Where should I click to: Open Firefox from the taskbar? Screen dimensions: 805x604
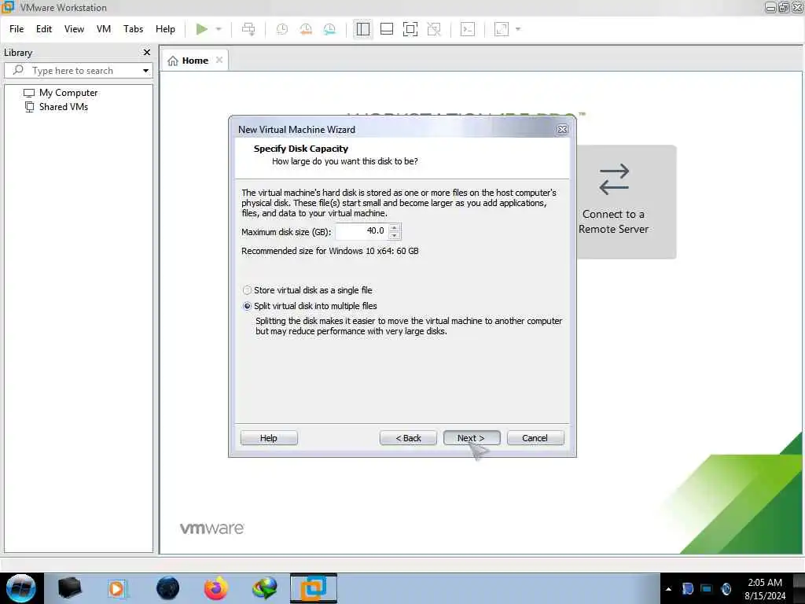click(216, 588)
